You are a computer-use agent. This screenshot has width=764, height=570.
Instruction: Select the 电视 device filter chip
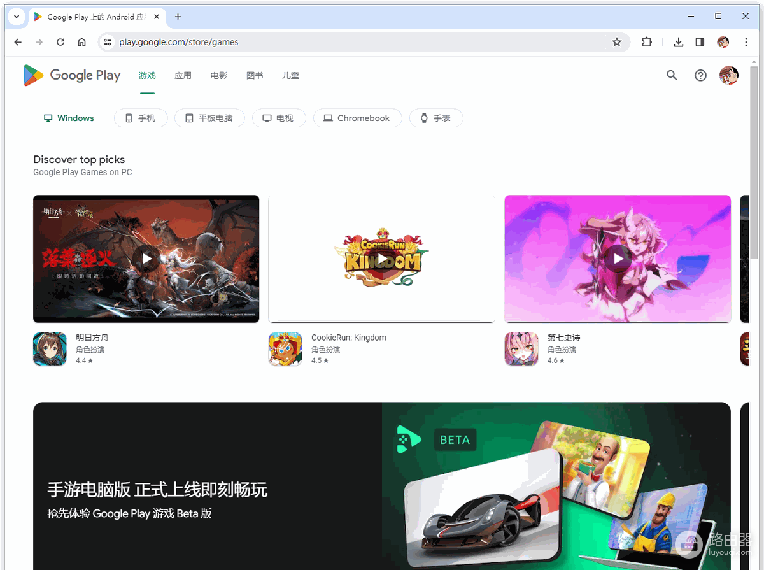(x=279, y=118)
